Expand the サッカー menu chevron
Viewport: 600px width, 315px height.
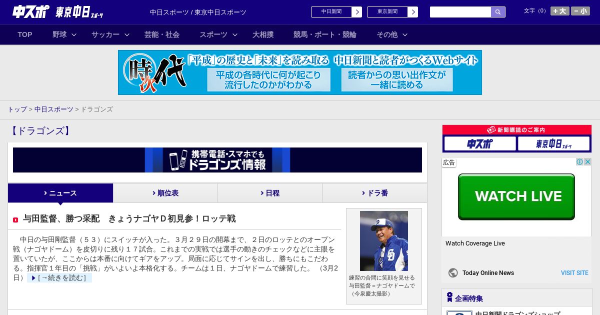click(127, 34)
